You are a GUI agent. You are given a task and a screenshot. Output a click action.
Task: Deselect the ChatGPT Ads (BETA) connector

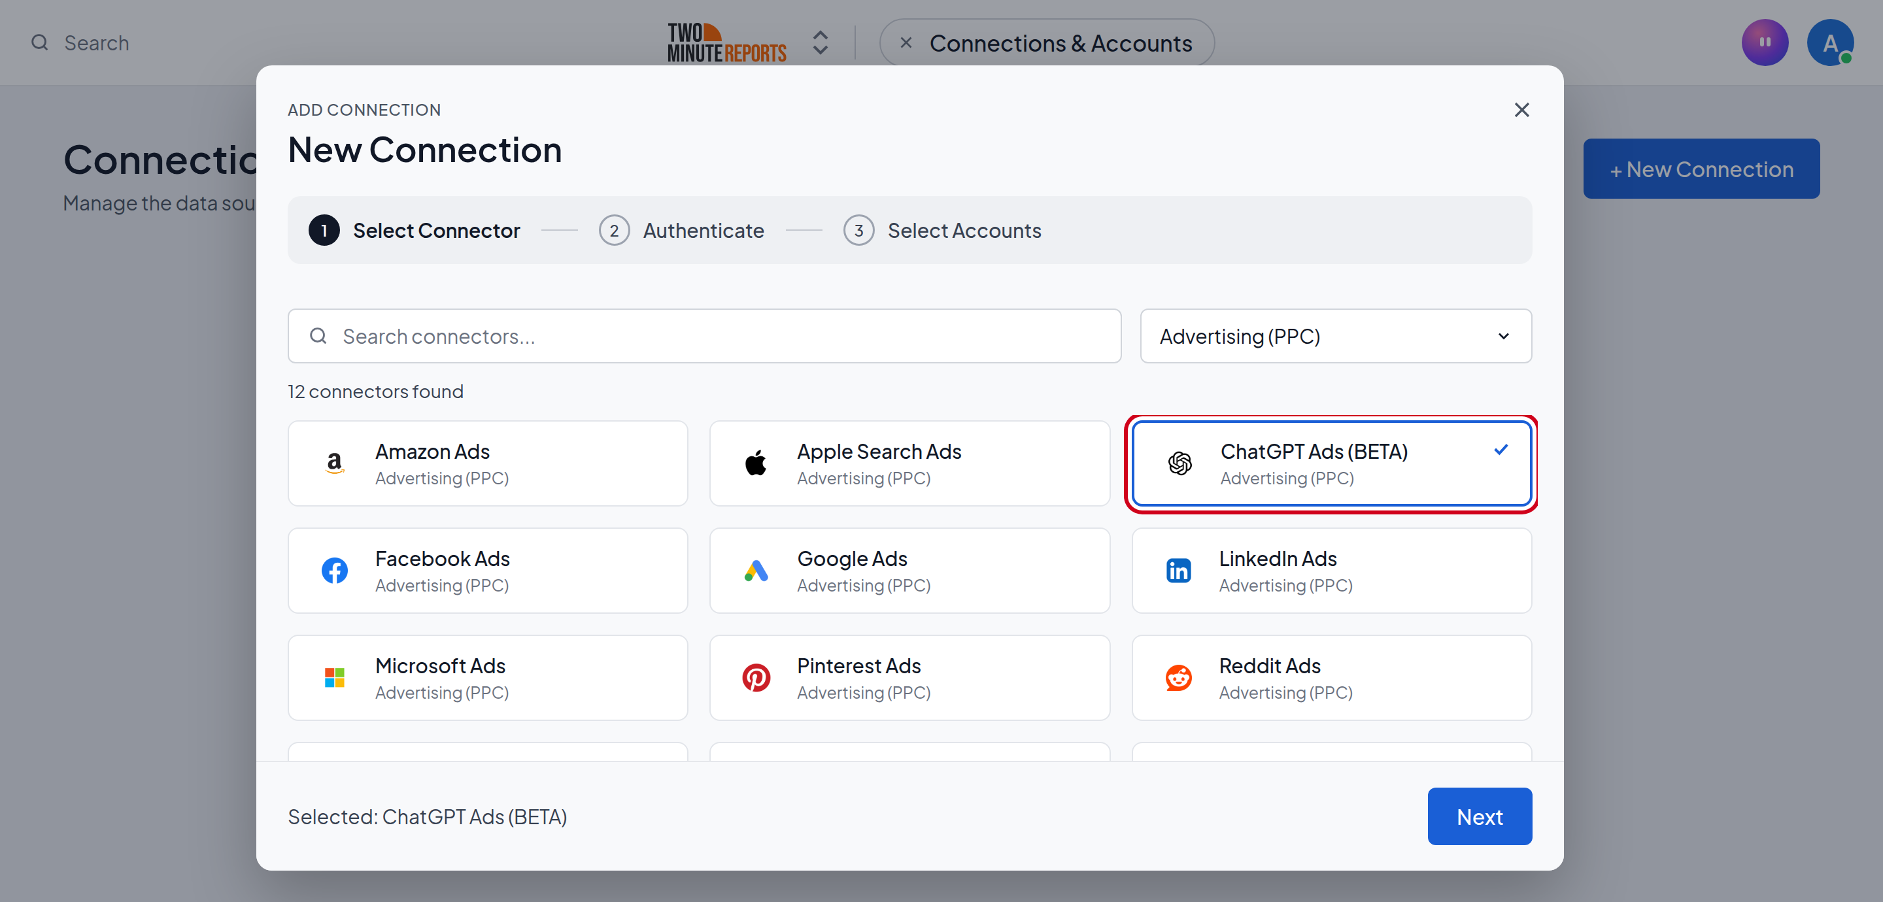coord(1331,463)
